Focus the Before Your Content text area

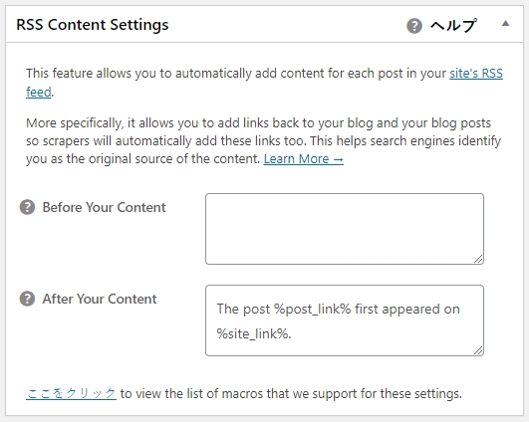point(345,229)
